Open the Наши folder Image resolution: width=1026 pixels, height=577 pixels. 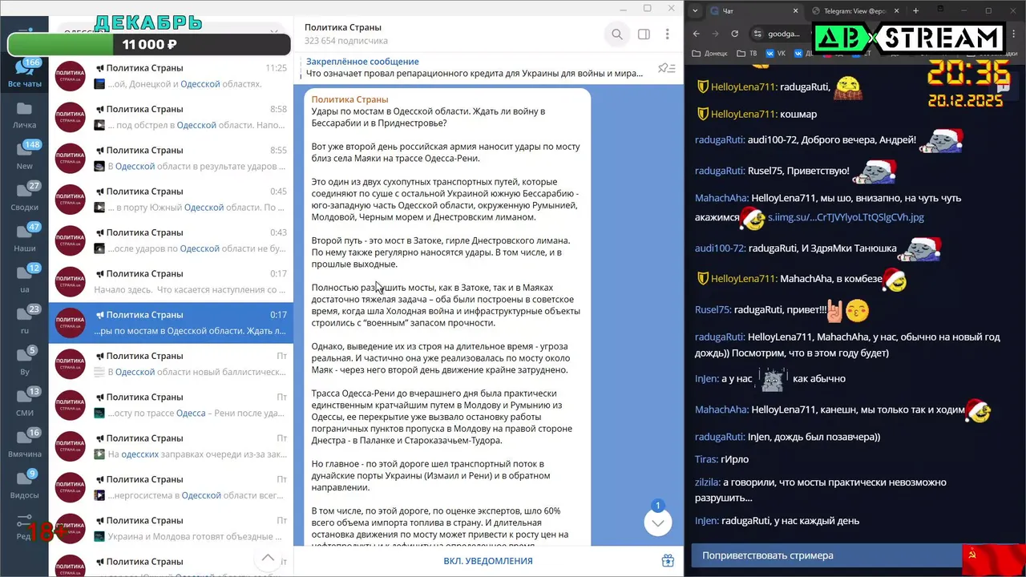pyautogui.click(x=25, y=238)
